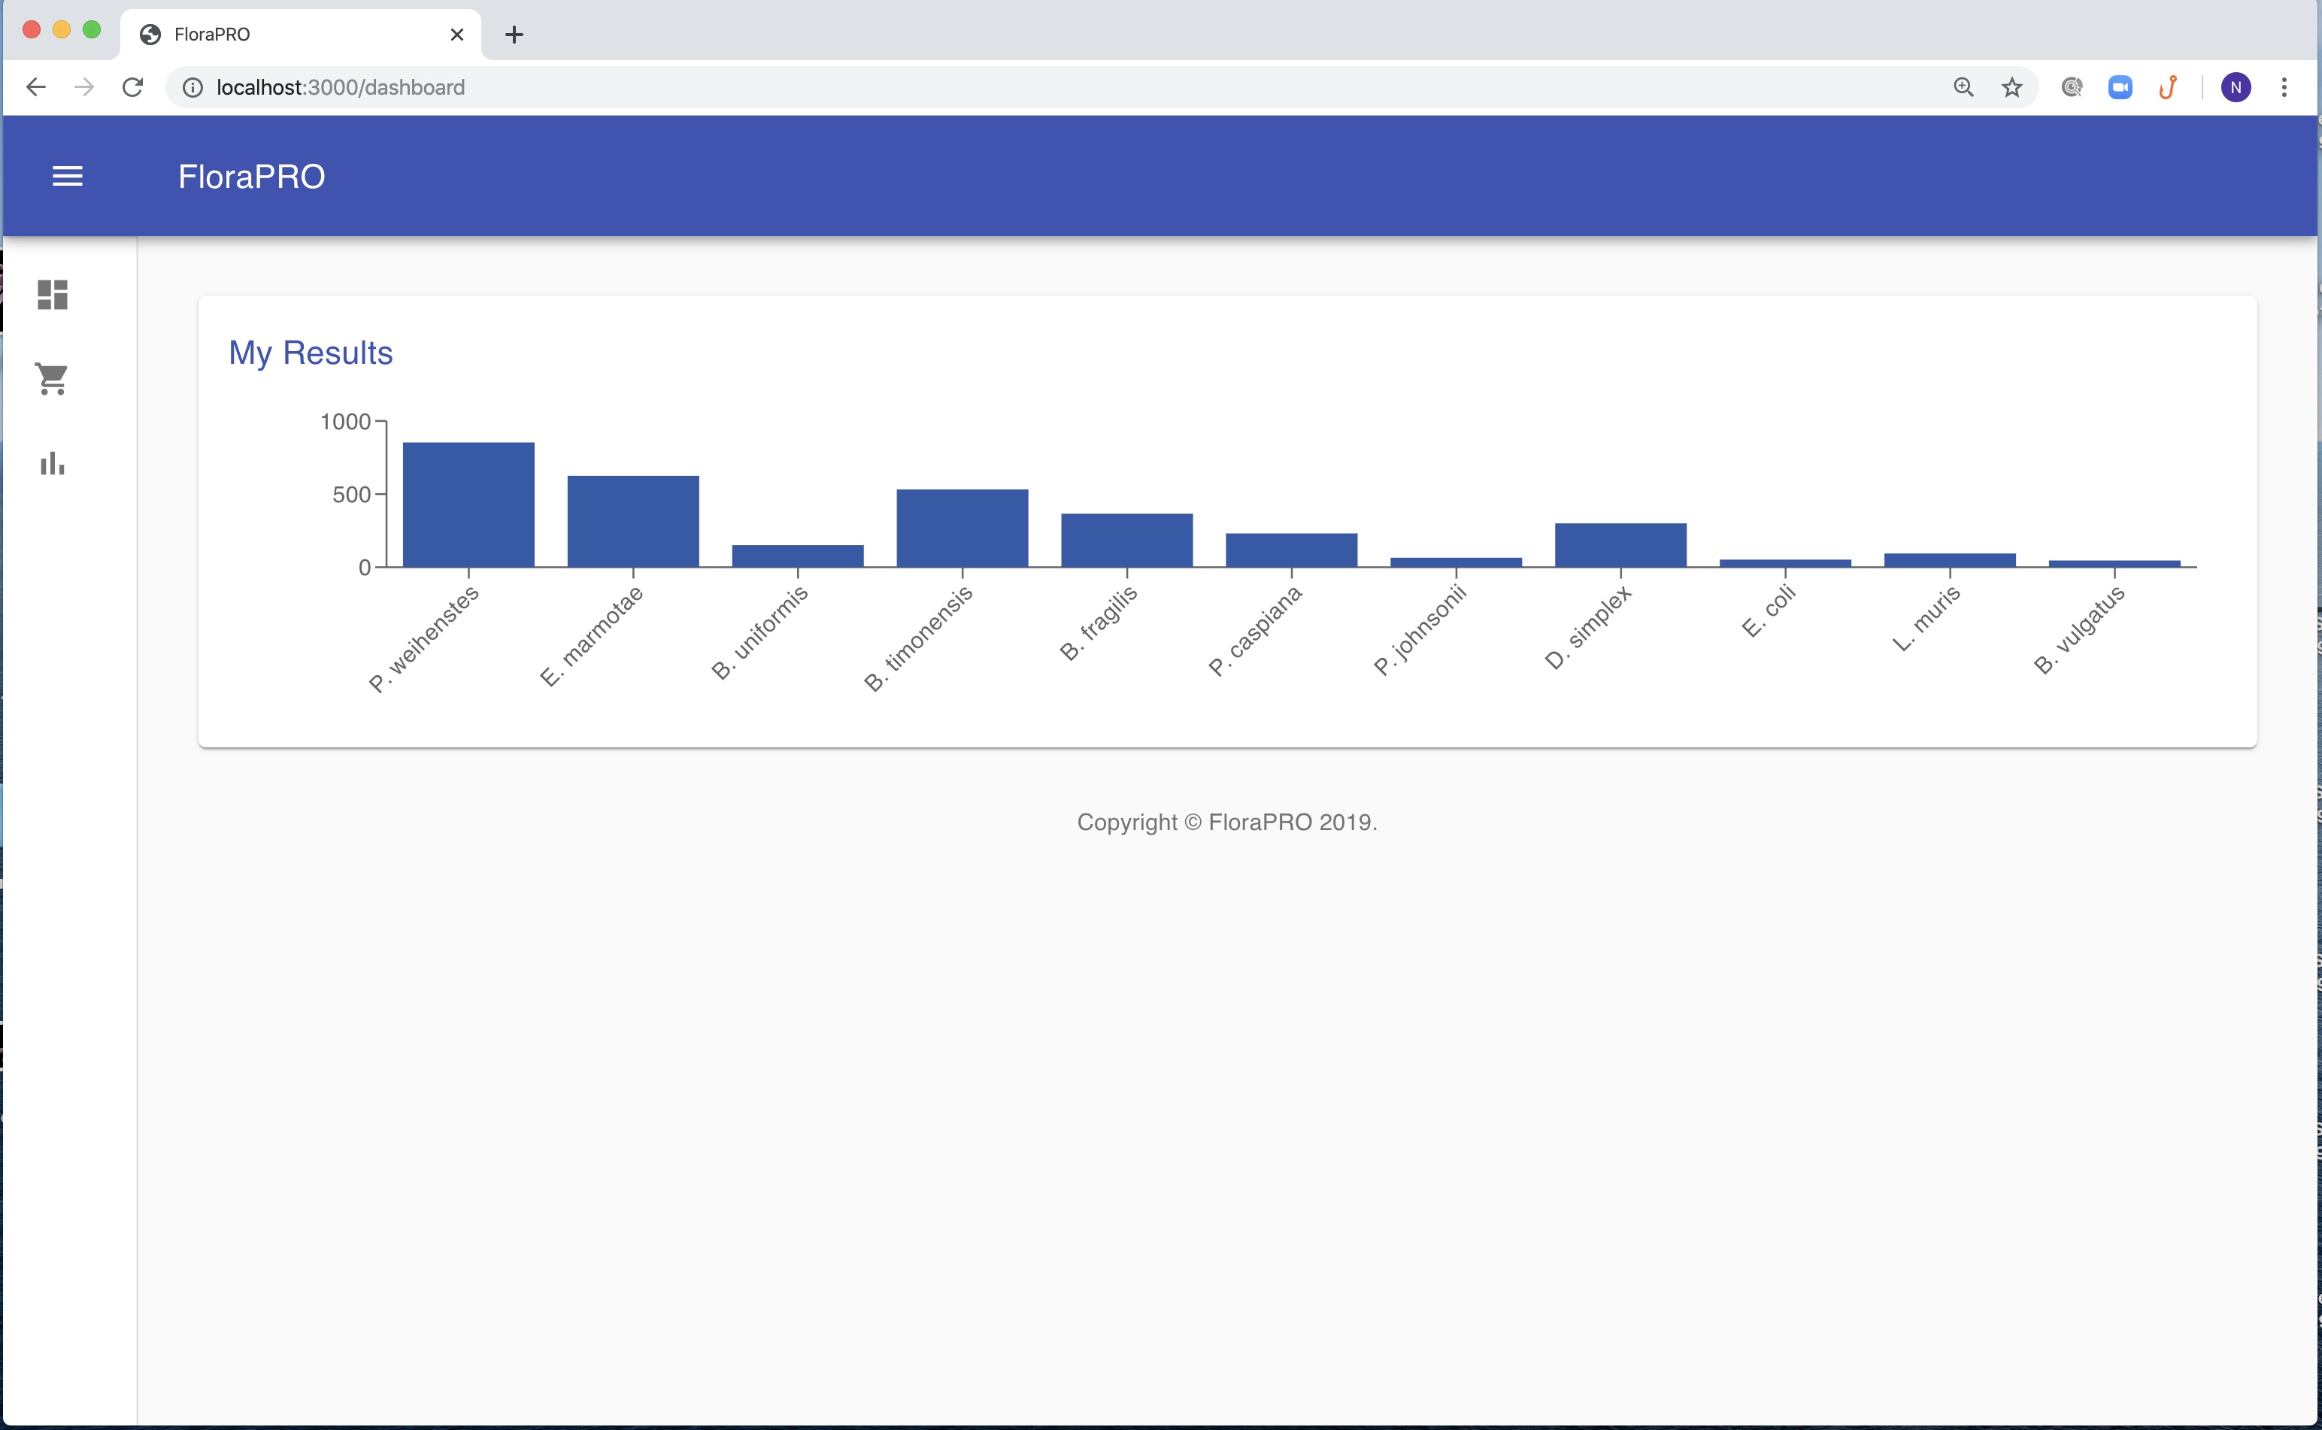2322x1430 pixels.
Task: Click the orange hook extension icon
Action: point(2168,87)
